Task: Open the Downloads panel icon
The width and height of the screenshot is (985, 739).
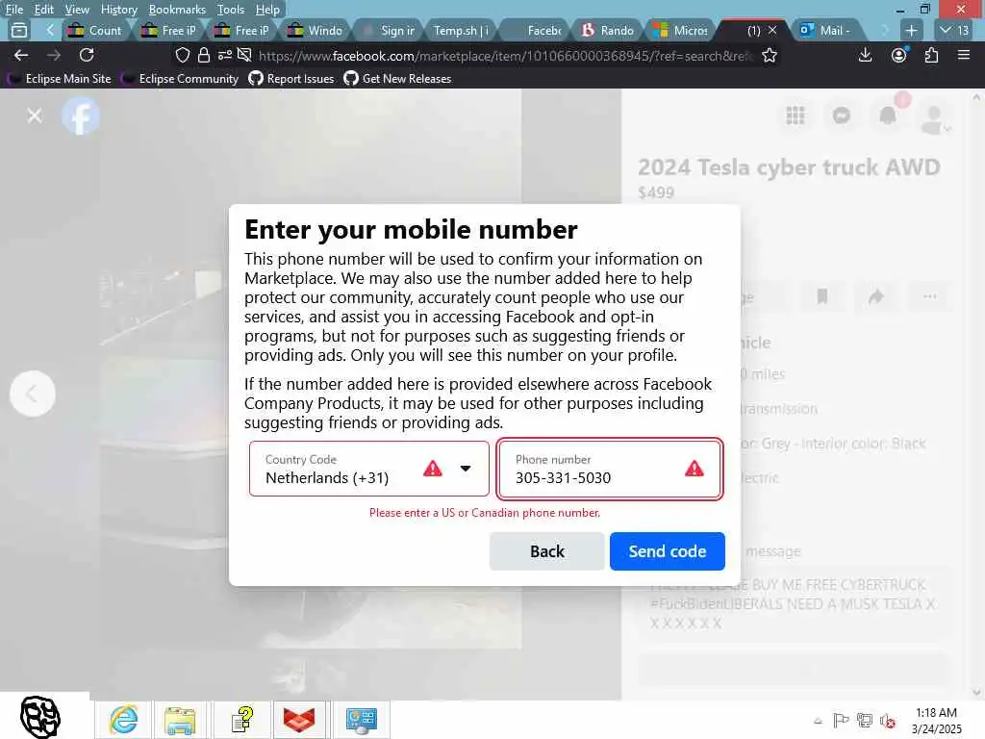Action: click(865, 55)
